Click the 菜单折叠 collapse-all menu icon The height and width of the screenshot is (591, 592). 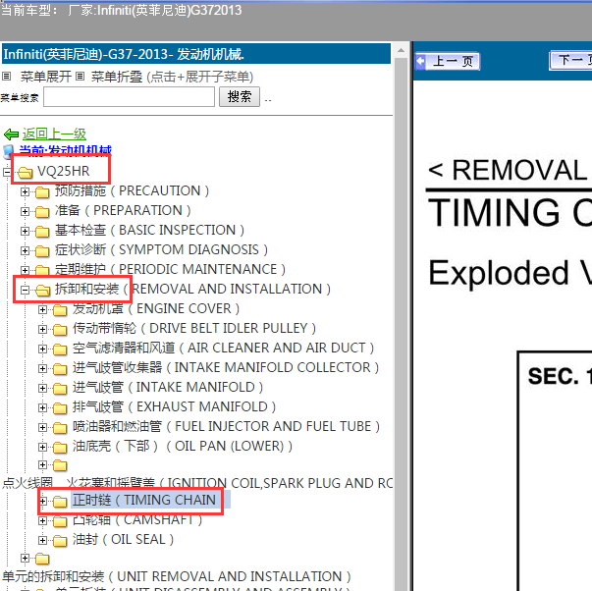[80, 77]
